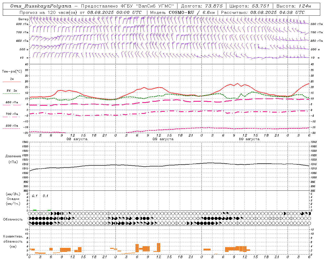Screen dimensions: 324x259
Task: Click the longitude value Долгота: 73.875
Action: coord(202,6)
